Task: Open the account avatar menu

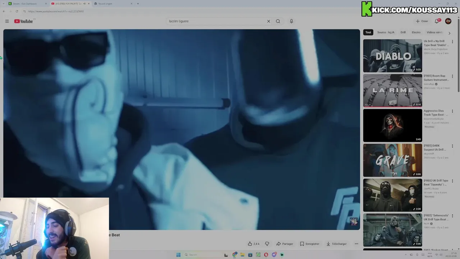Action: click(x=448, y=21)
